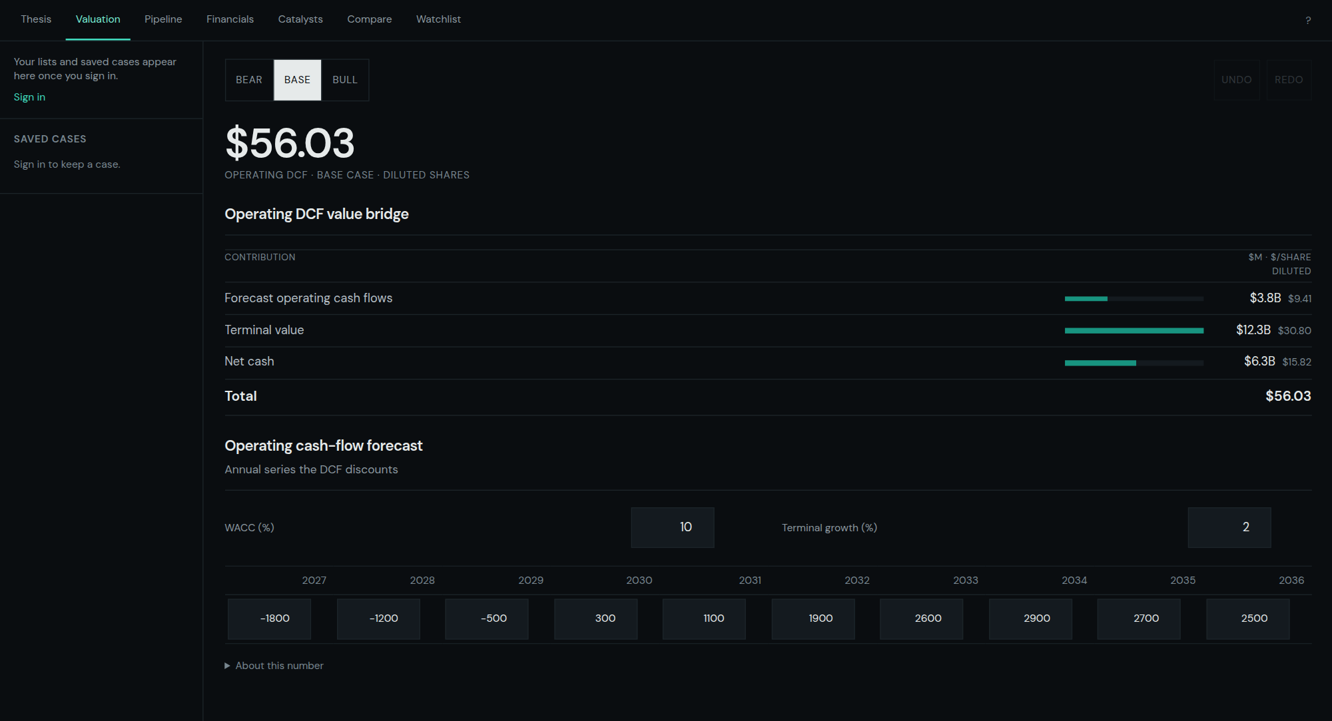This screenshot has width=1332, height=721.
Task: Open the help question mark icon
Action: [1308, 20]
